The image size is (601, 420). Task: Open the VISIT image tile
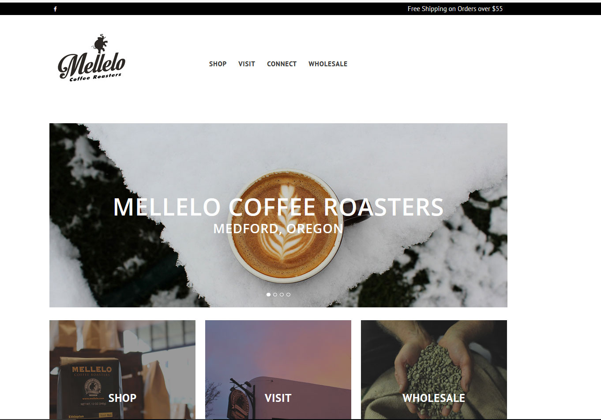[278, 370]
